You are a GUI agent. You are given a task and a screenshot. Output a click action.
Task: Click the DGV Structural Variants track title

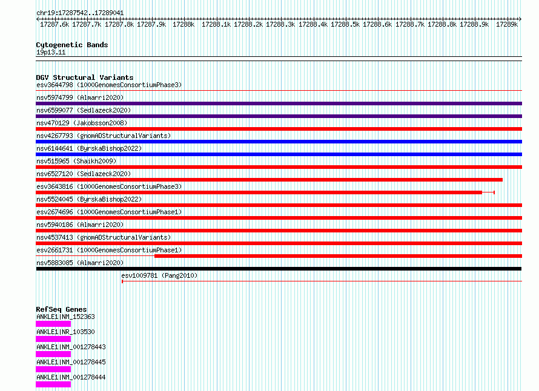(85, 77)
